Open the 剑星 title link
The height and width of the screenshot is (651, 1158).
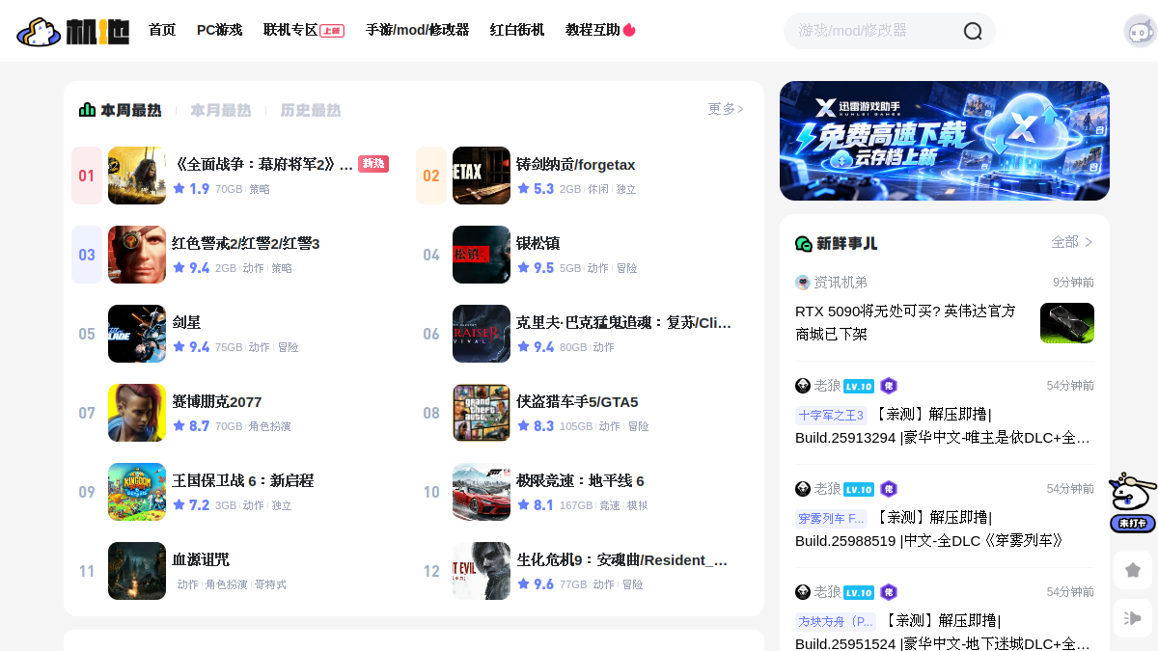186,322
